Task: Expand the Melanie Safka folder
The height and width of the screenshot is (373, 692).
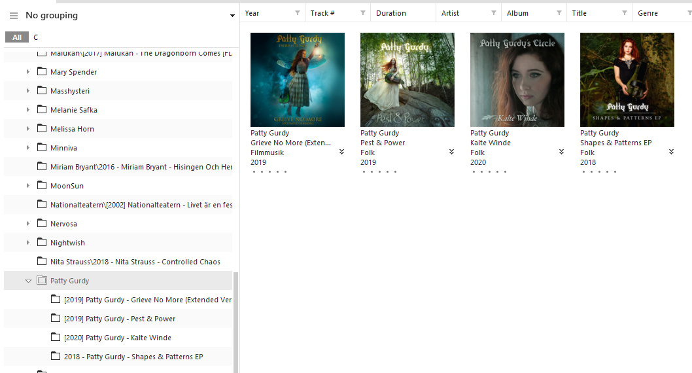Action: click(28, 109)
